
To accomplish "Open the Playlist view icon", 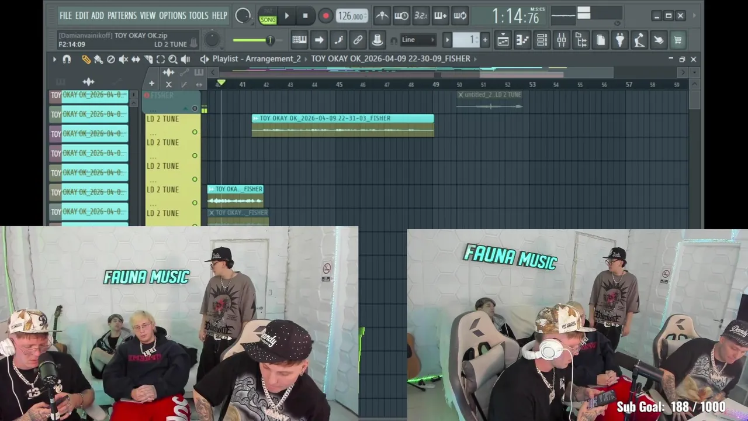I will click(x=503, y=40).
